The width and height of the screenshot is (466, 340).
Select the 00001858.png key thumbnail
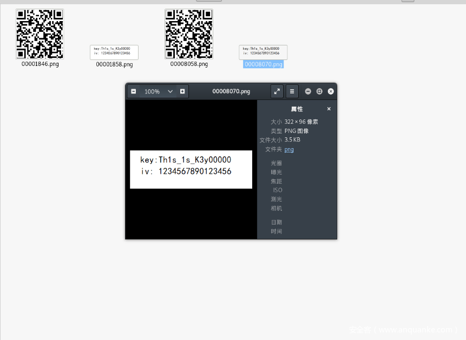point(114,52)
